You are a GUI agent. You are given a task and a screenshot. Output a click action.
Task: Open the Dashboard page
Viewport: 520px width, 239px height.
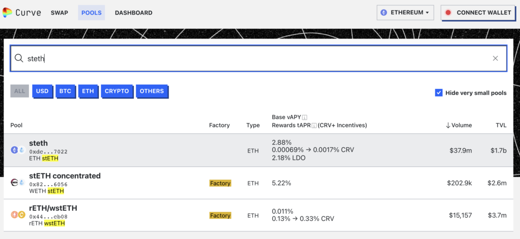(x=134, y=13)
